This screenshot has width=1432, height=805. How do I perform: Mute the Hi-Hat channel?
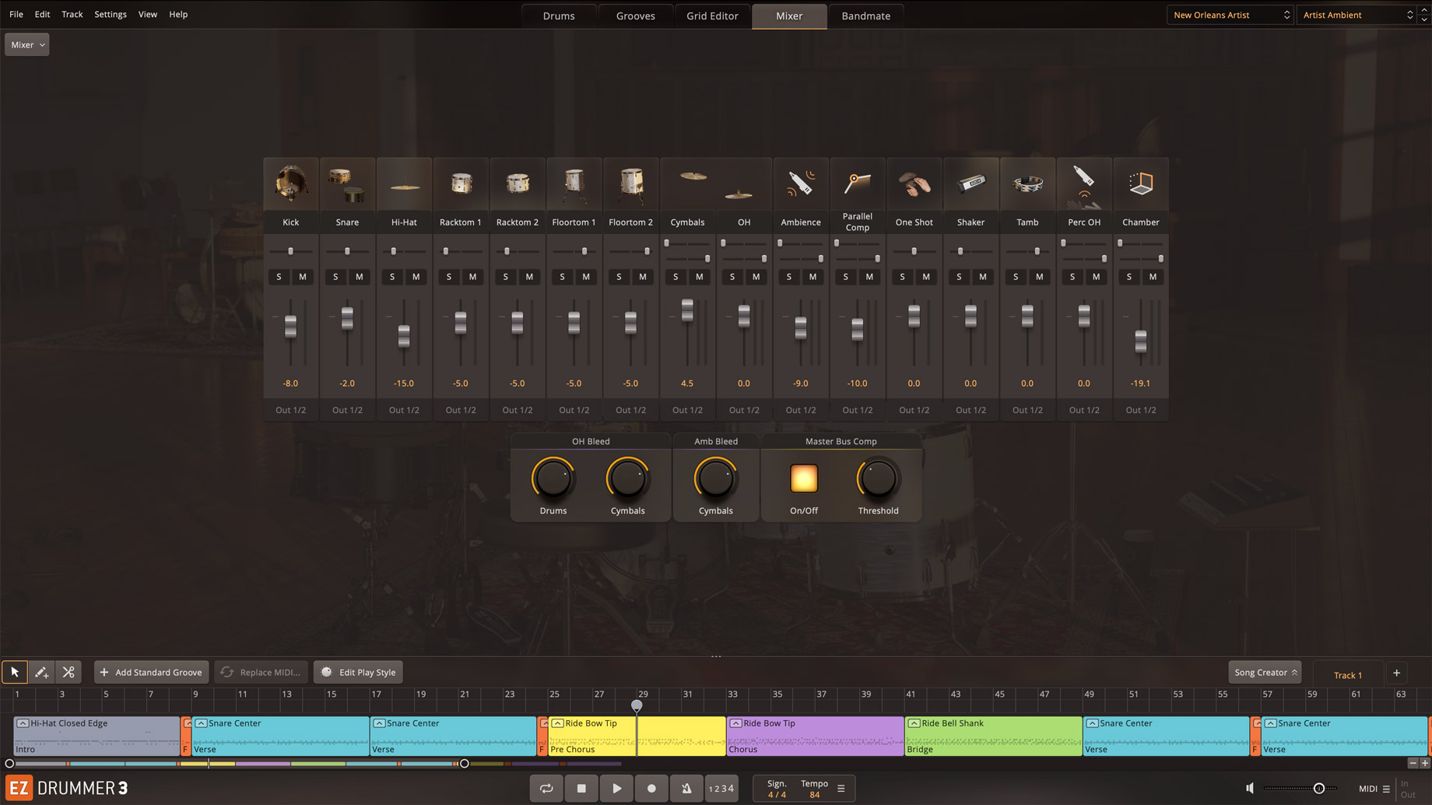pos(416,277)
